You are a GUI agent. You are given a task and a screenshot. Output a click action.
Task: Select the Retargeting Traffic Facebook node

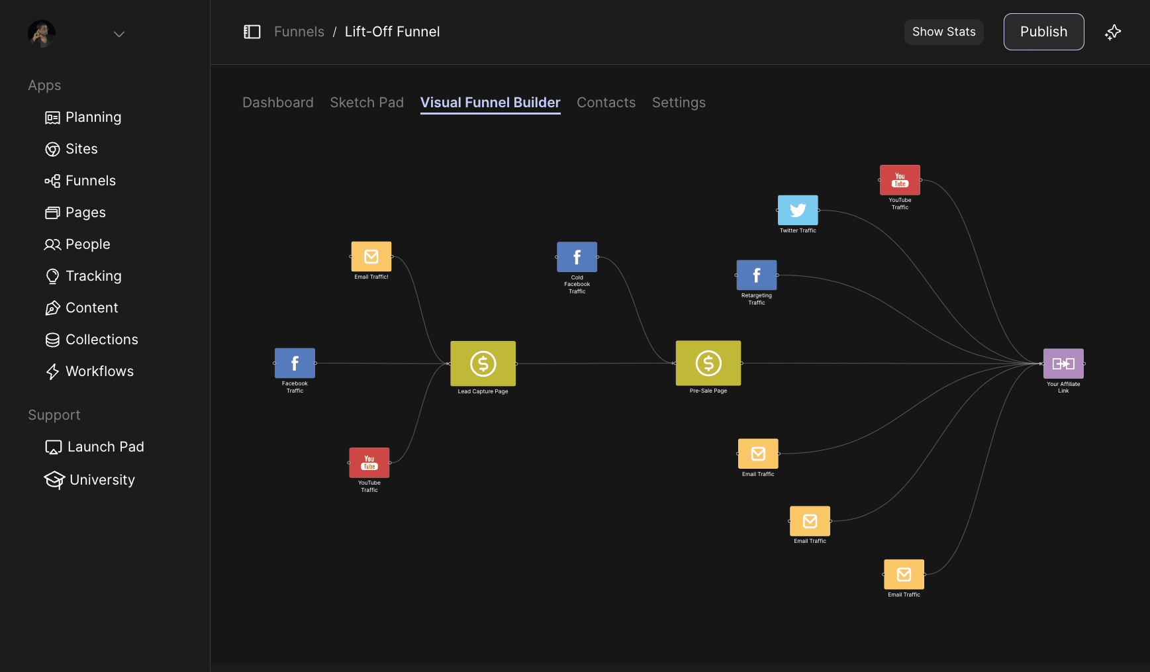(756, 275)
